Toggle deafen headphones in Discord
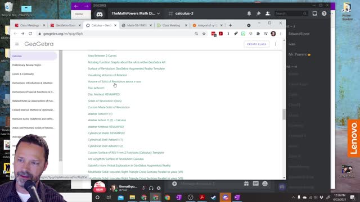360x202 pixels. click(x=151, y=188)
